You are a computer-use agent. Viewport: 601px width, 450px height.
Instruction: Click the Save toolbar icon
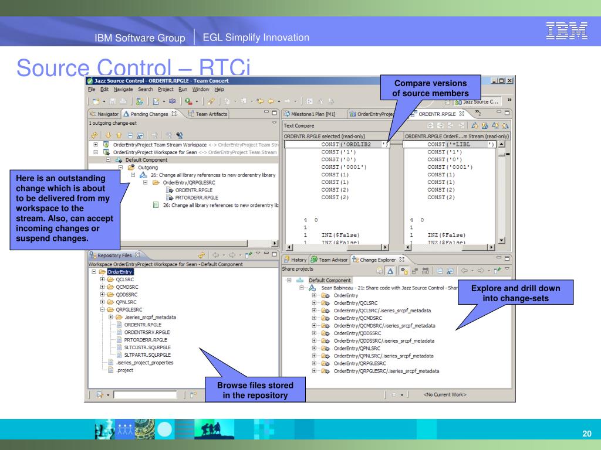point(113,101)
